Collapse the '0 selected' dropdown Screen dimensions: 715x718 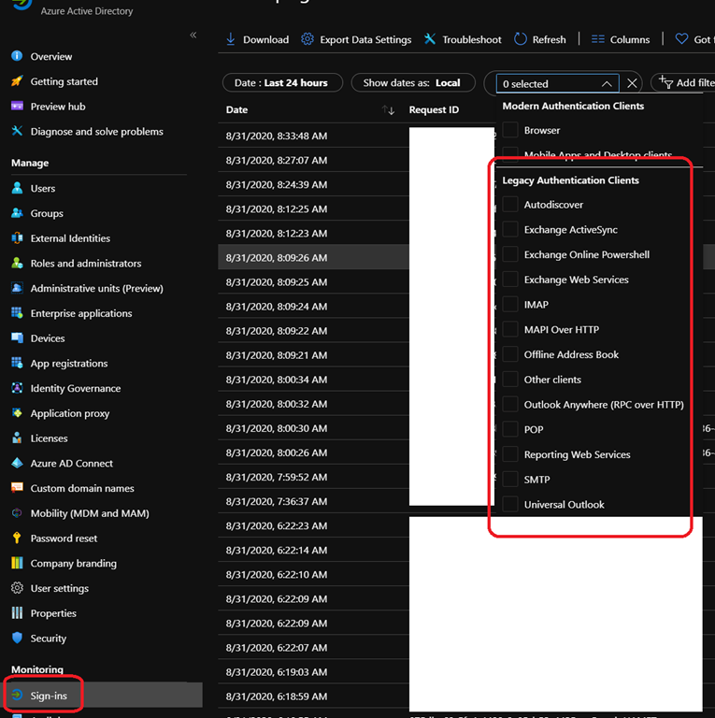[x=606, y=83]
